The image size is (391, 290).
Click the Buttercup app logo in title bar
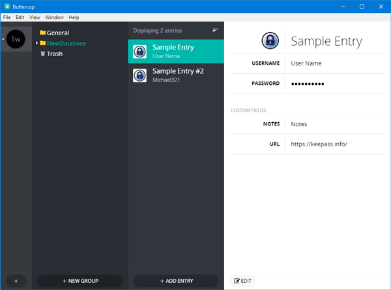pos(7,7)
